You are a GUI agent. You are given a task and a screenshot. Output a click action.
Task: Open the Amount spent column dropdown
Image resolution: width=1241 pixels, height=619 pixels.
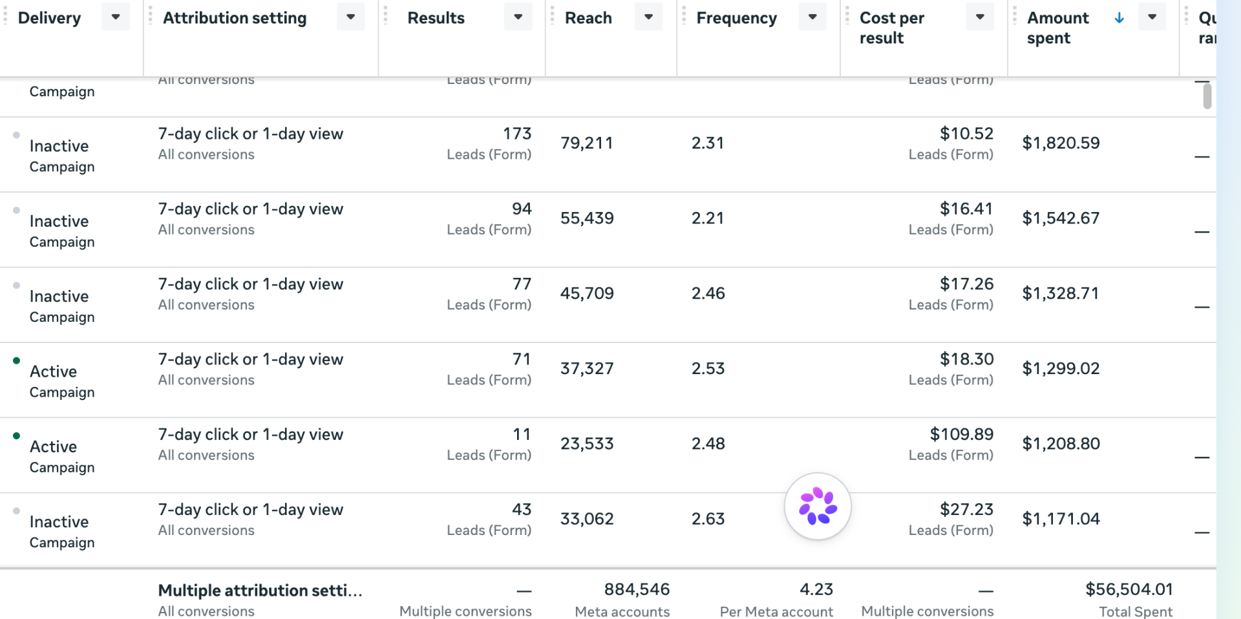pos(1152,17)
